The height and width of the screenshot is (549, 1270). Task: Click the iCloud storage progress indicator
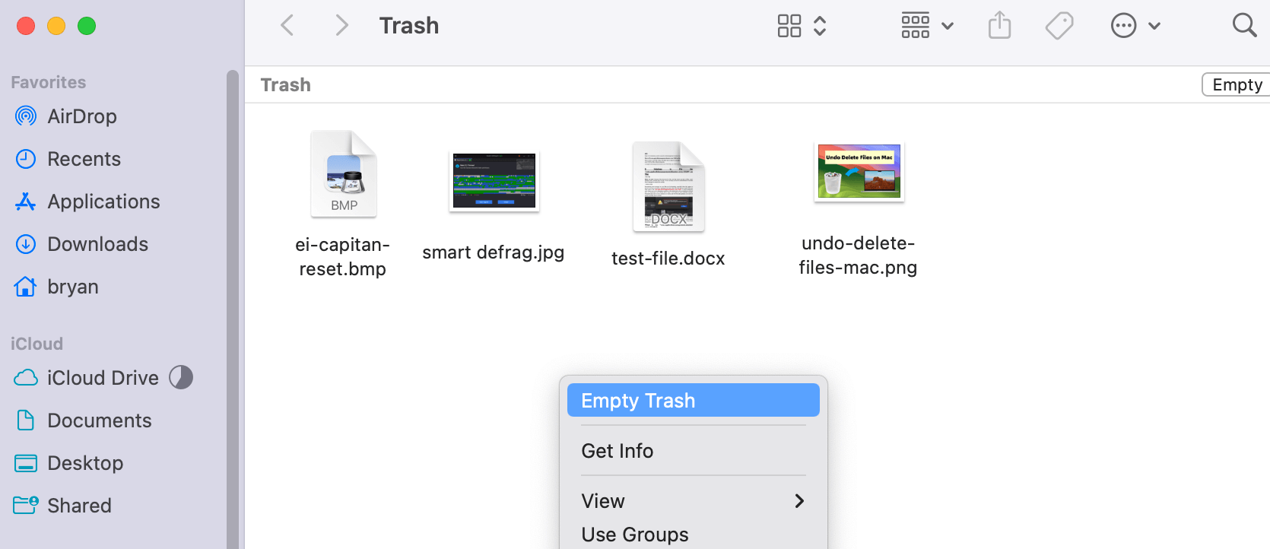pos(181,377)
